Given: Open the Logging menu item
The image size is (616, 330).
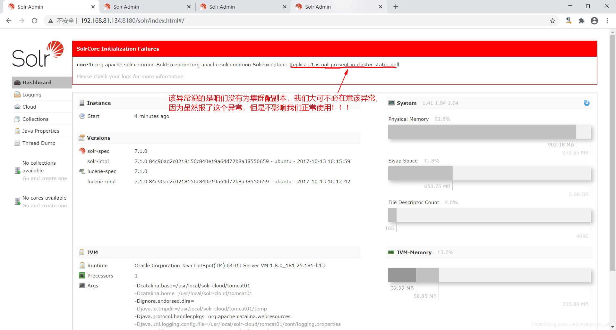Looking at the screenshot, I should tap(42, 95).
